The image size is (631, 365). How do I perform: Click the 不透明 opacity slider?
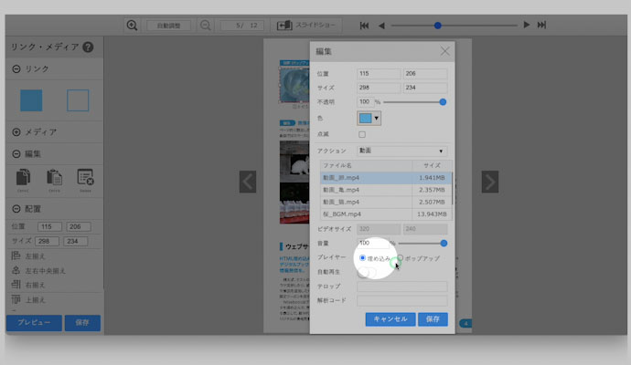point(413,102)
